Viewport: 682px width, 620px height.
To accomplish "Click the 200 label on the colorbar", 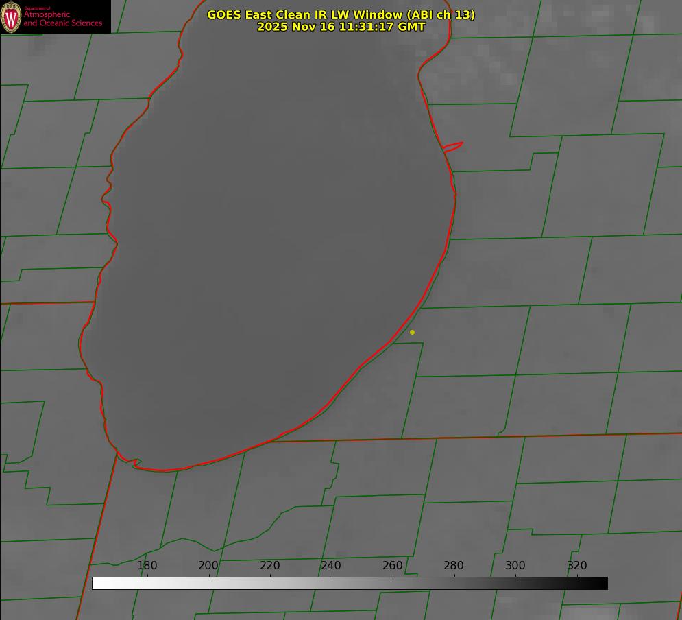I will tap(208, 565).
